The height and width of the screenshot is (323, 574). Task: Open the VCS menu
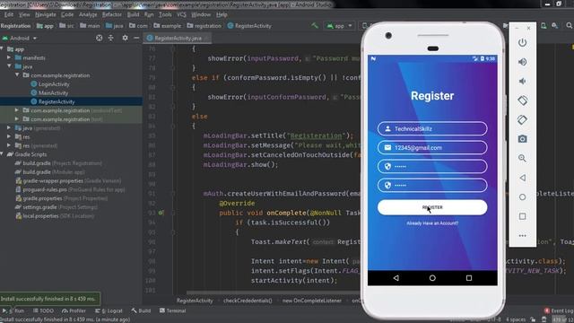click(181, 14)
